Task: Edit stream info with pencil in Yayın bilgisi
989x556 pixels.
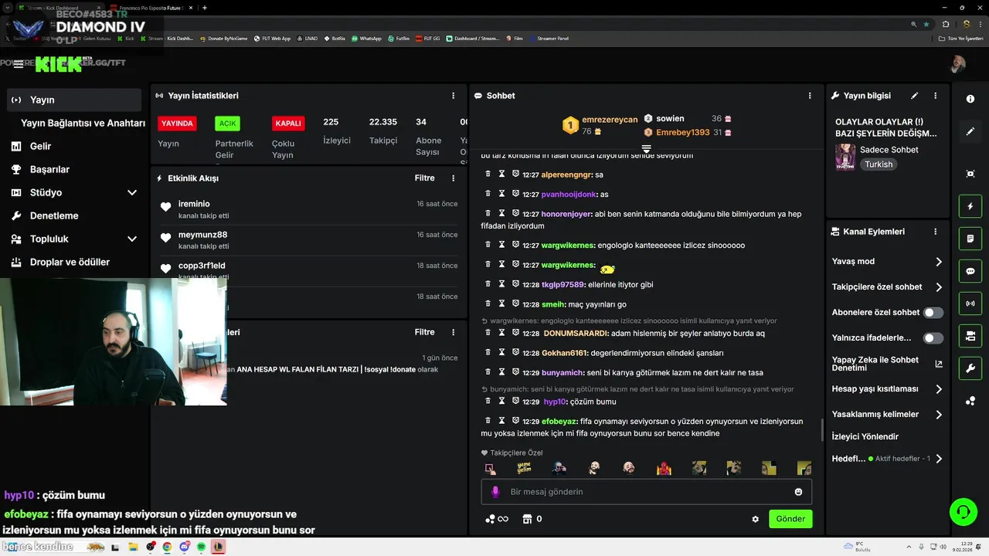Action: pyautogui.click(x=915, y=96)
